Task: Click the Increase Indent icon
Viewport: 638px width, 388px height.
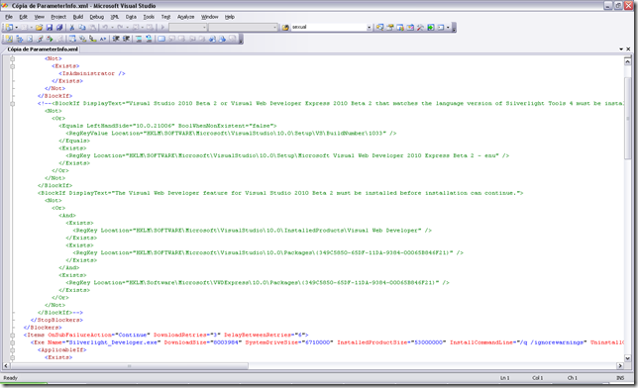Action: (126, 39)
